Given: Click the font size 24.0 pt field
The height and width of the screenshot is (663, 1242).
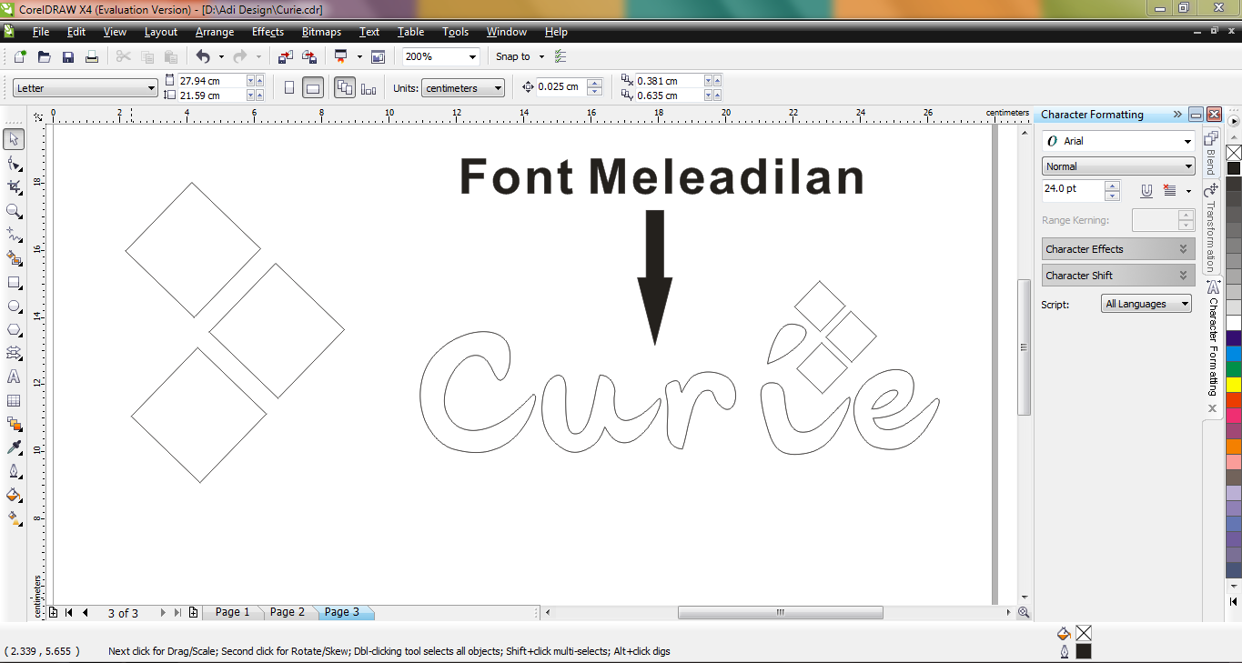Looking at the screenshot, I should [x=1073, y=189].
